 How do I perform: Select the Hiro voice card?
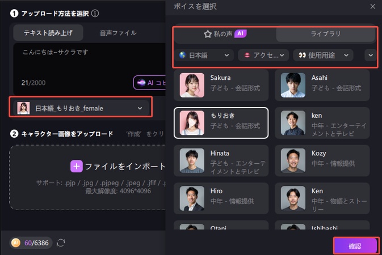(221, 198)
